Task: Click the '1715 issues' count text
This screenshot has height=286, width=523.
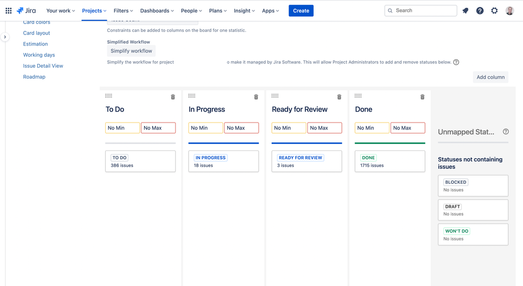Action: click(372, 166)
